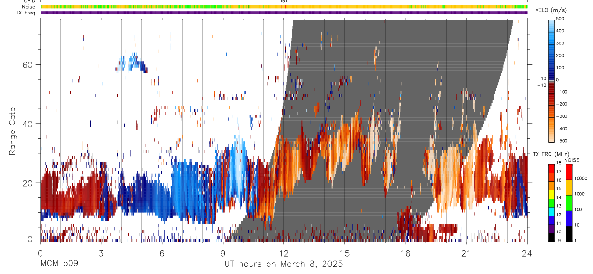Select the green 13-14 MHz frequency swatch
This screenshot has width=593, height=274.
coord(551,202)
